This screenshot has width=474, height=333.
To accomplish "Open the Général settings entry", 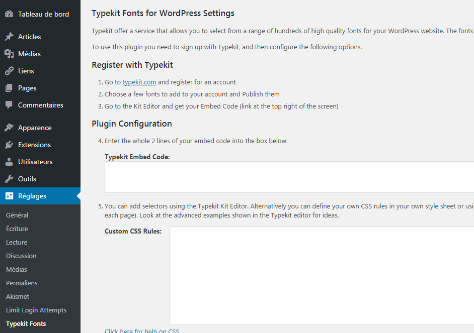I will (x=17, y=214).
